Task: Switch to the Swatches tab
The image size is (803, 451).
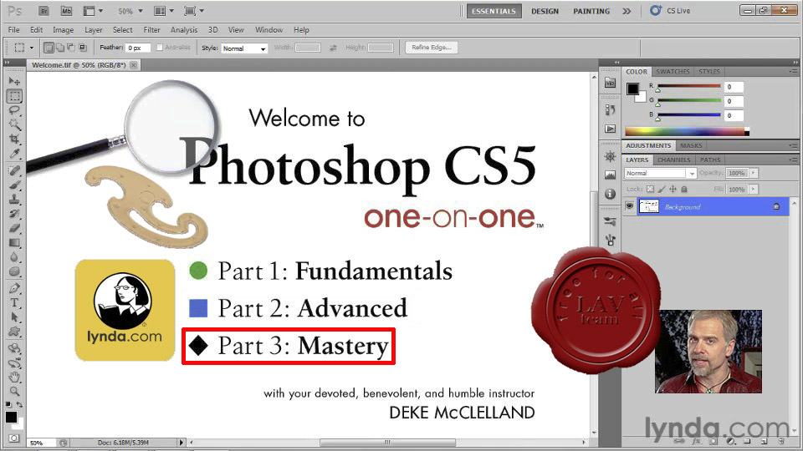Action: pyautogui.click(x=673, y=72)
